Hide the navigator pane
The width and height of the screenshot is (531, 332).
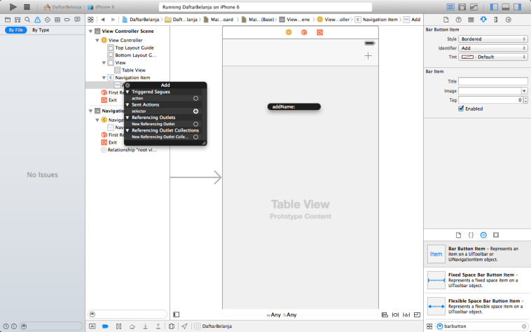[x=494, y=7]
